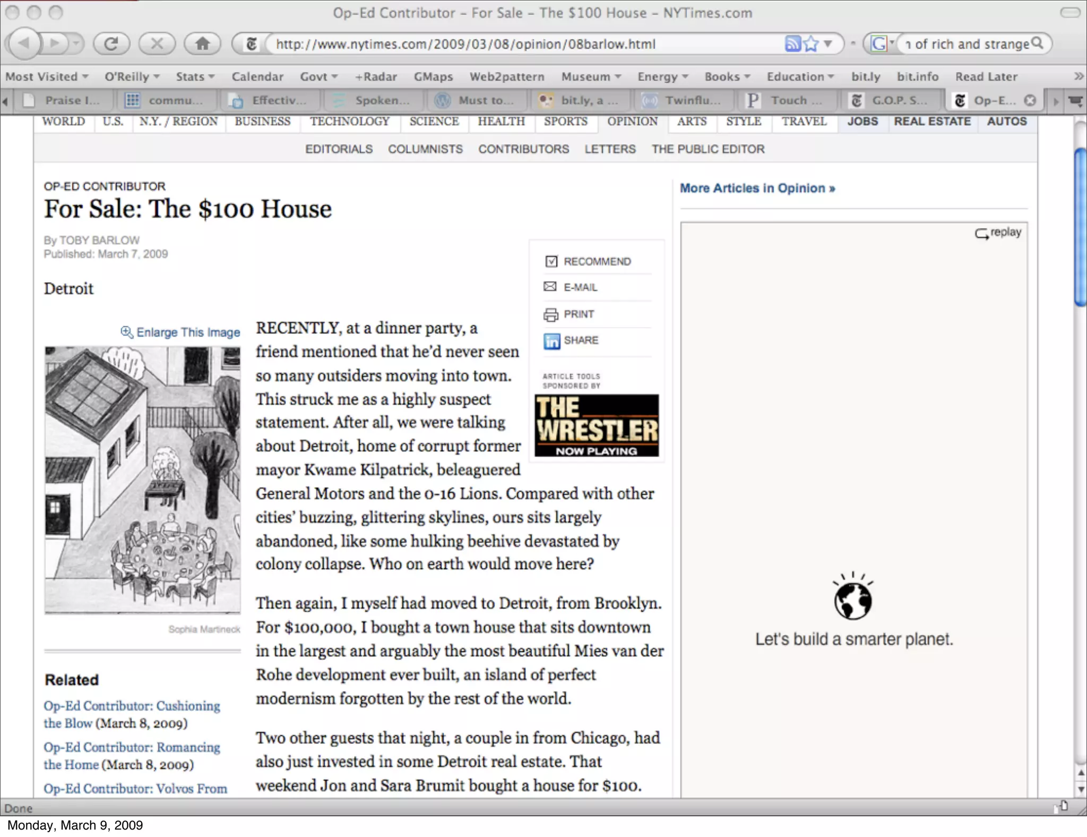Check the Recommend checkbox icon
1087x837 pixels.
(x=551, y=261)
